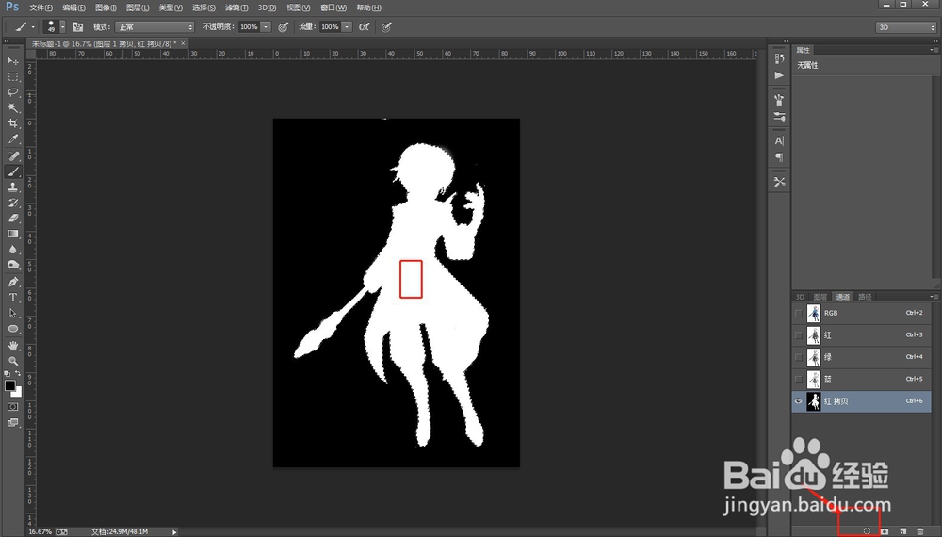942x537 pixels.
Task: Open the brush preset picker dropdown
Action: [62, 27]
